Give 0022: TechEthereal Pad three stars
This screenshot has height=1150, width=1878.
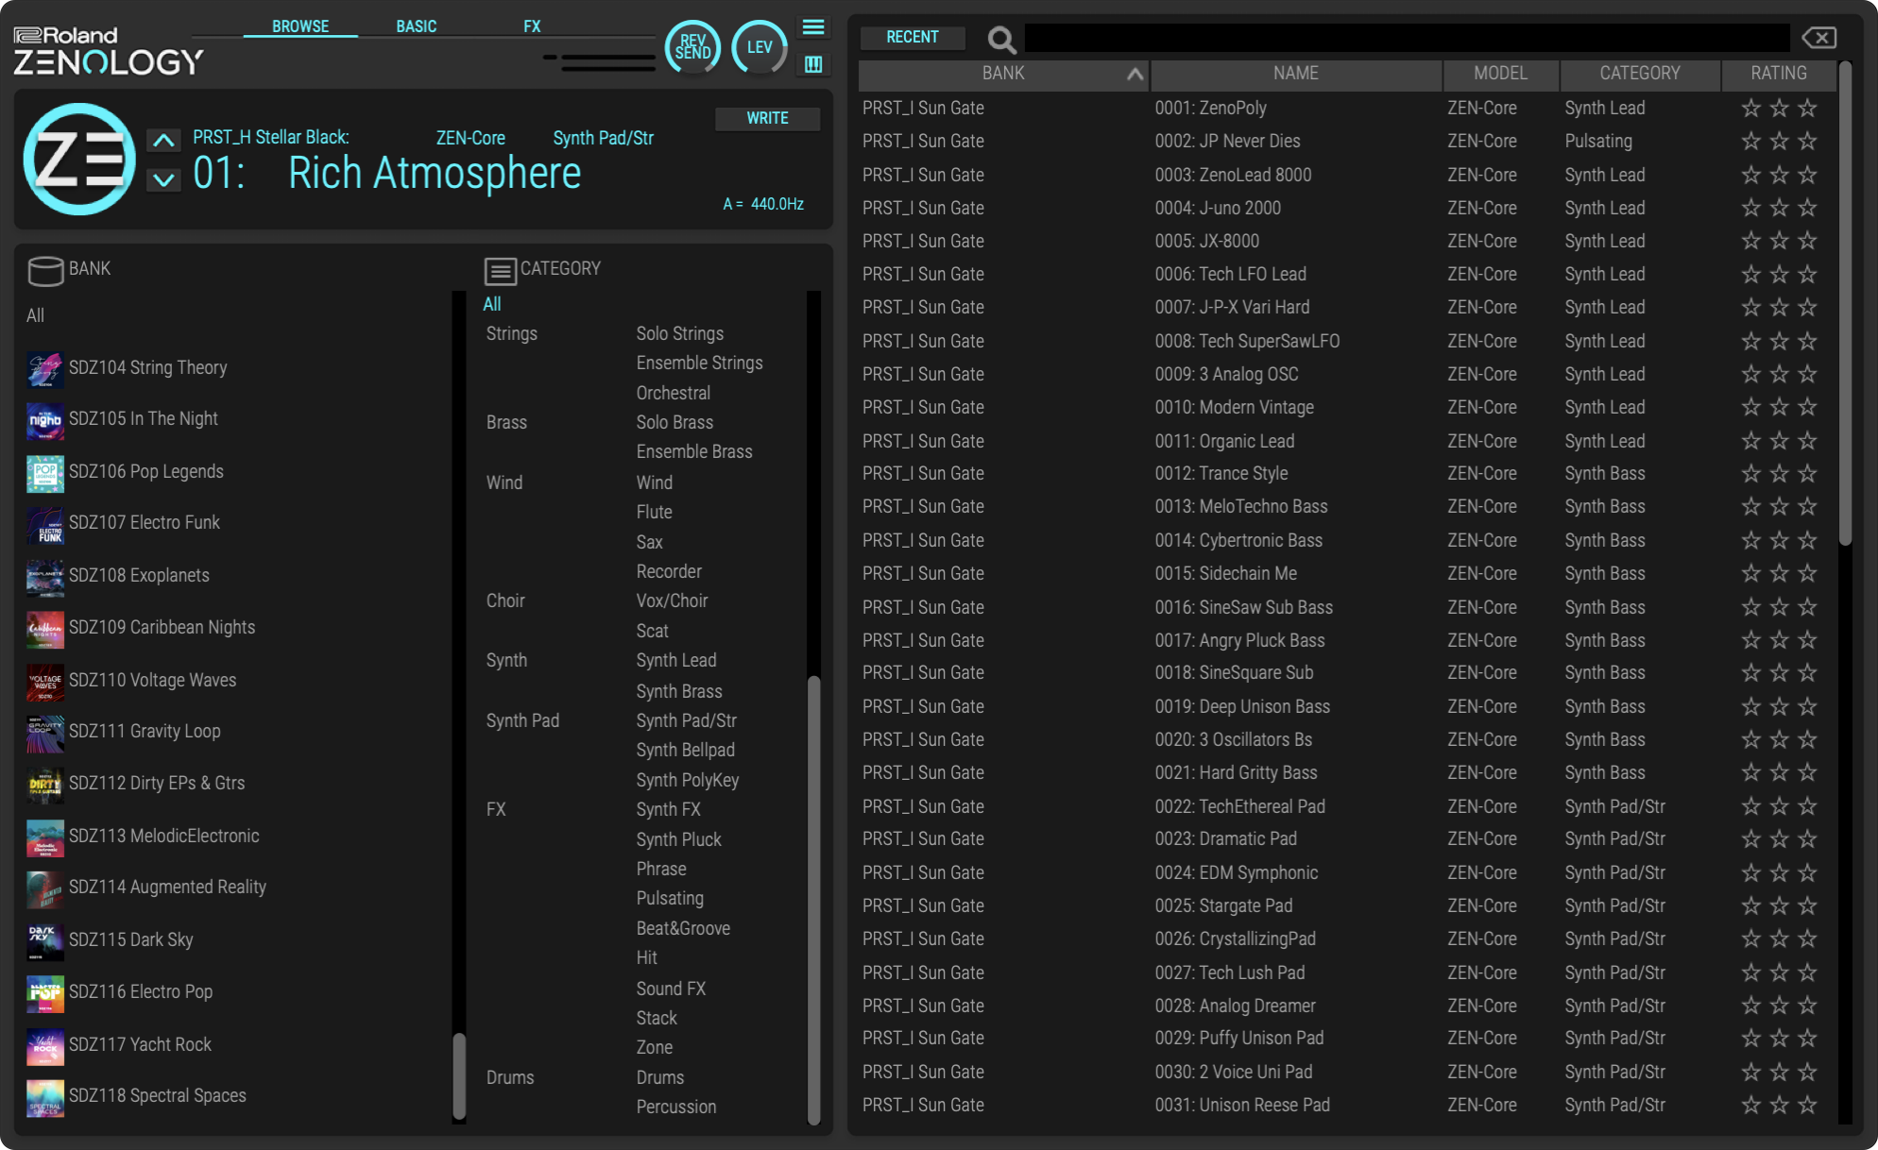[x=1807, y=806]
